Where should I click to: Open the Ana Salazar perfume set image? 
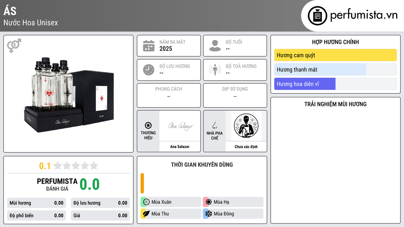(69, 95)
